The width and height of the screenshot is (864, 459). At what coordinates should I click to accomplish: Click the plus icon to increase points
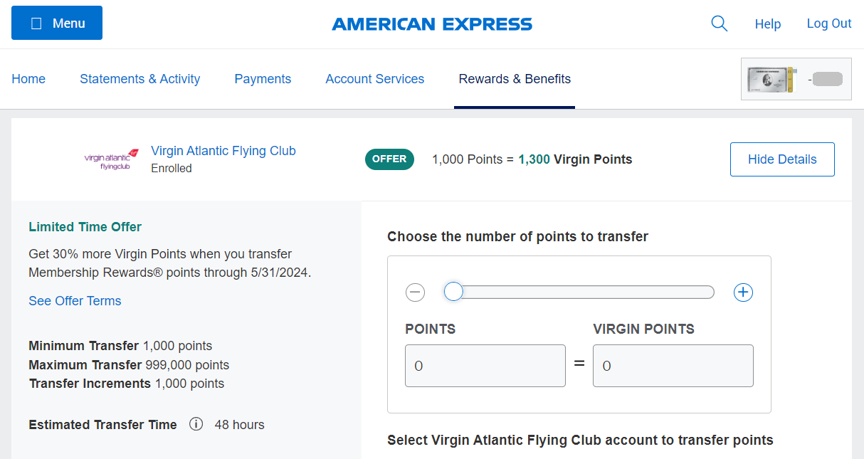pos(743,292)
